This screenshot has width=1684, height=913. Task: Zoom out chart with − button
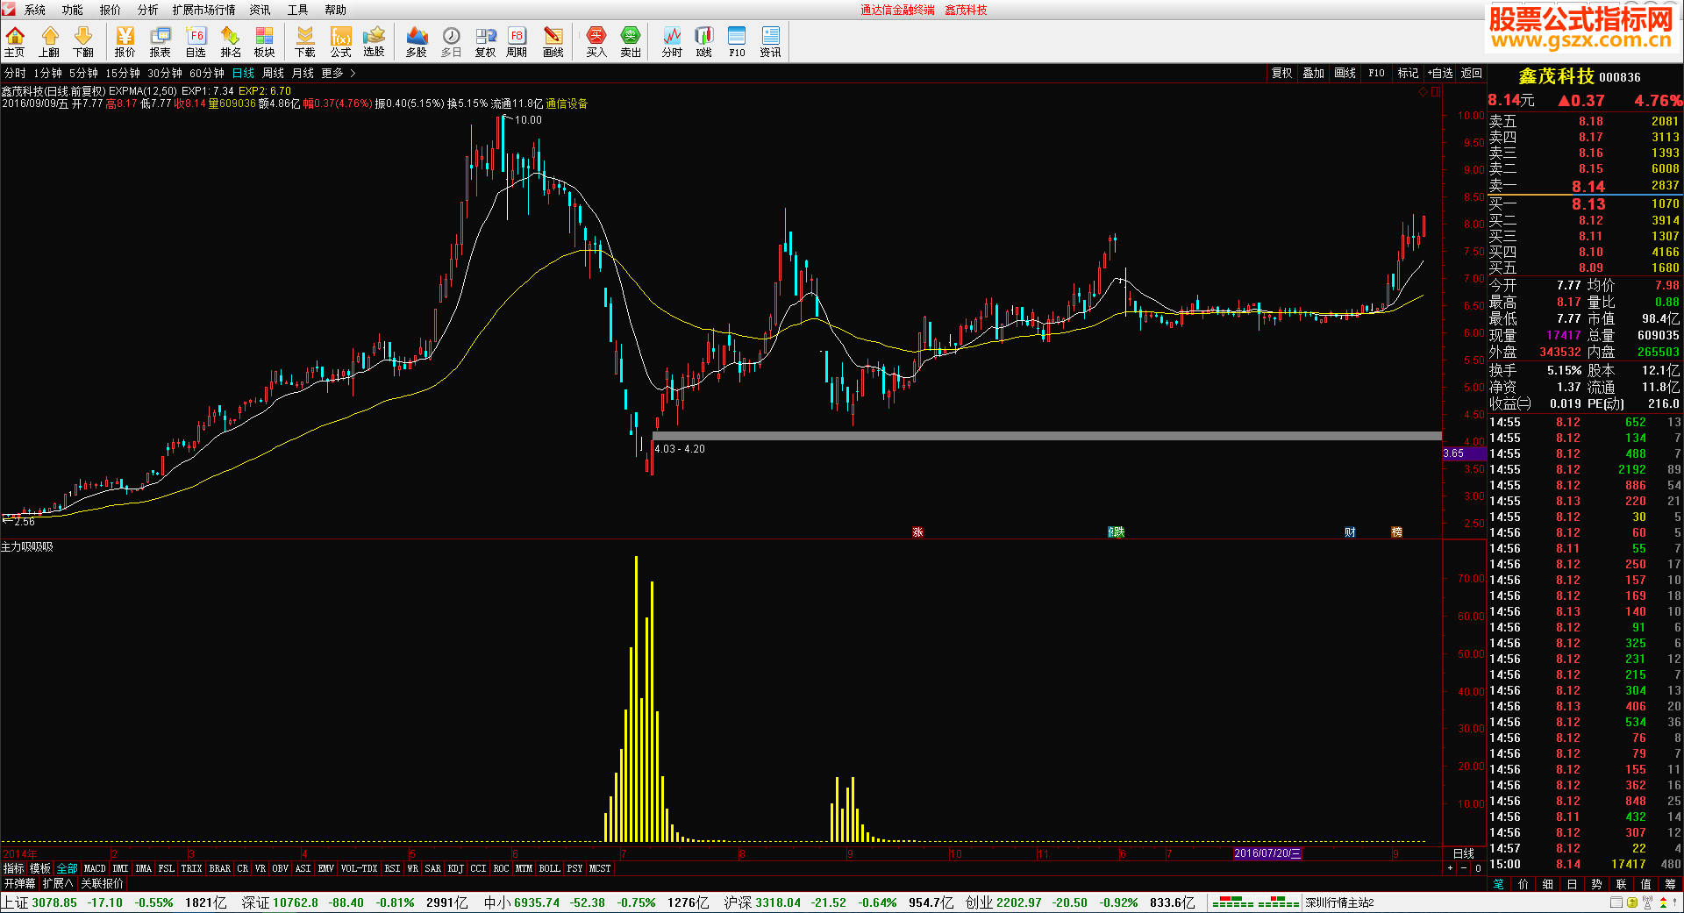point(1464,868)
